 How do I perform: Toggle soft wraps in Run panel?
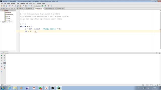[x=5, y=60]
